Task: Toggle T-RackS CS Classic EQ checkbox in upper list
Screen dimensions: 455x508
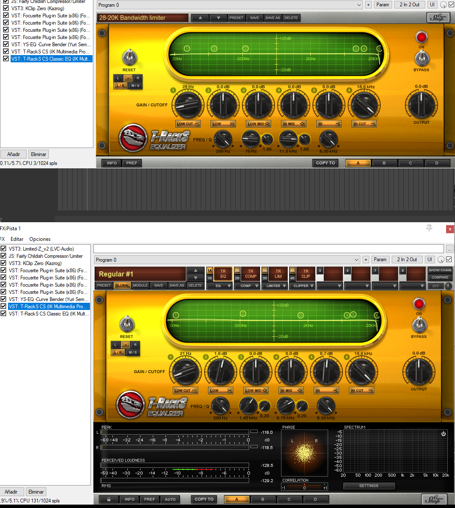Action: point(6,59)
